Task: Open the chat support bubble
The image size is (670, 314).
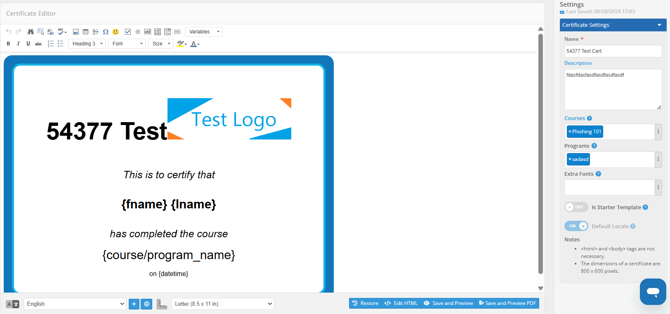Action: (x=653, y=292)
